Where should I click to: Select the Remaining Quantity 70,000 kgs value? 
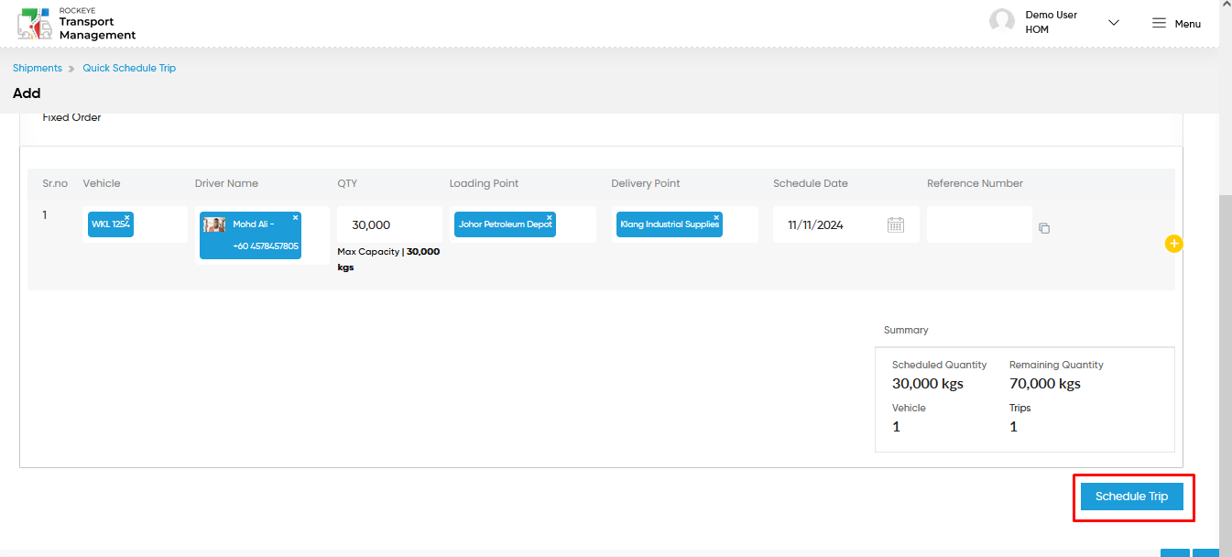(1045, 384)
